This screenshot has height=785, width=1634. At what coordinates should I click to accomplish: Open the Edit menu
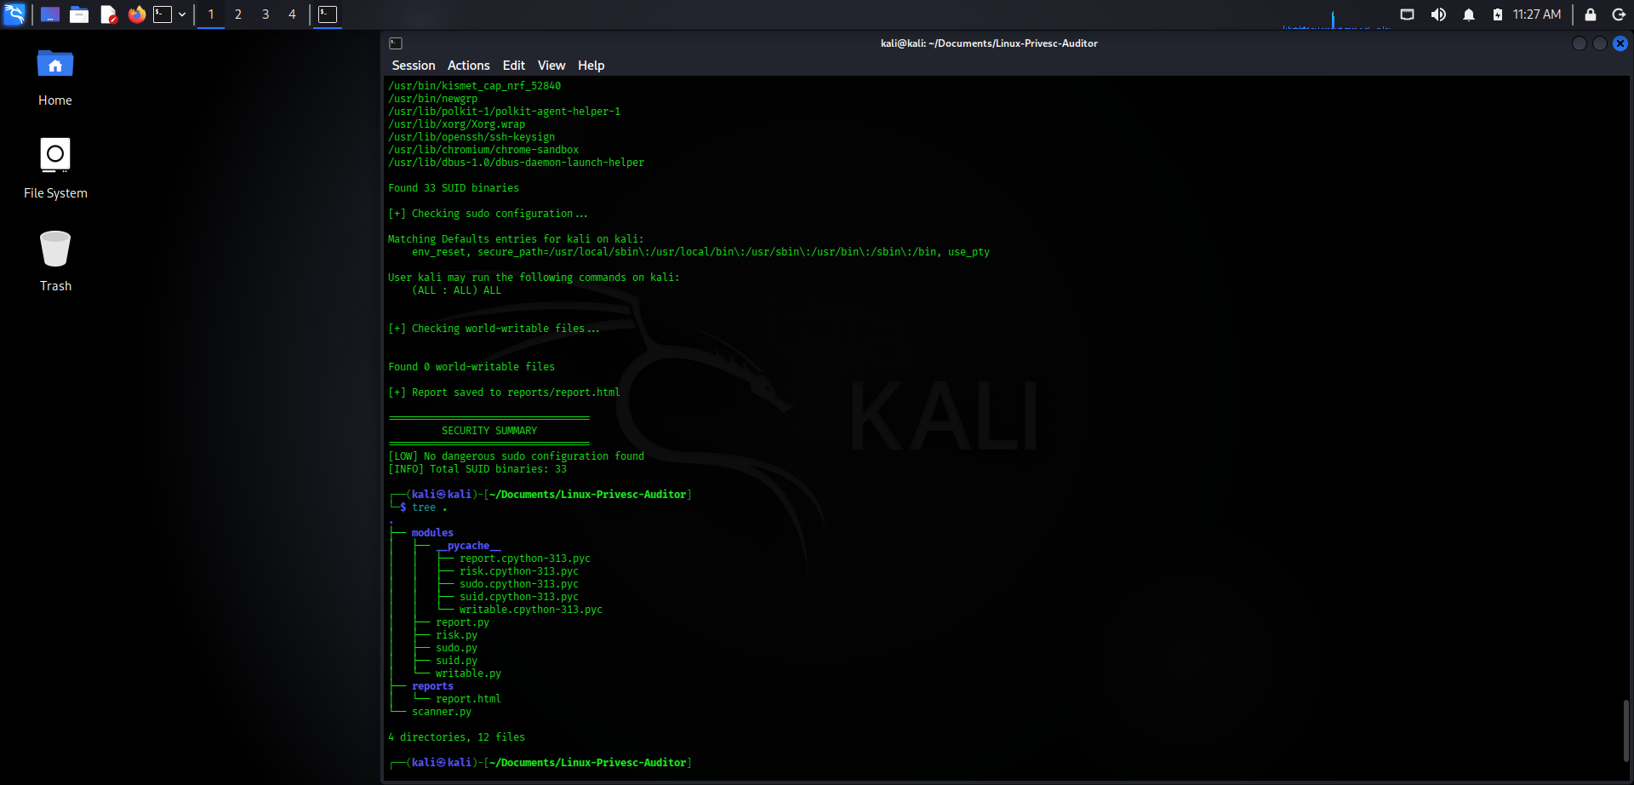pos(514,66)
